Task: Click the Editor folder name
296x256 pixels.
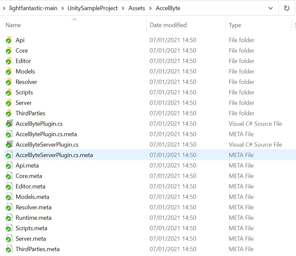Action: 23,61
